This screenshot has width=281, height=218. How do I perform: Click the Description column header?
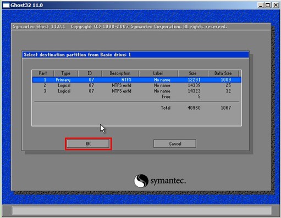(x=120, y=73)
